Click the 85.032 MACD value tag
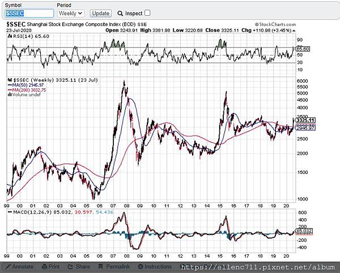 [x=304, y=231]
